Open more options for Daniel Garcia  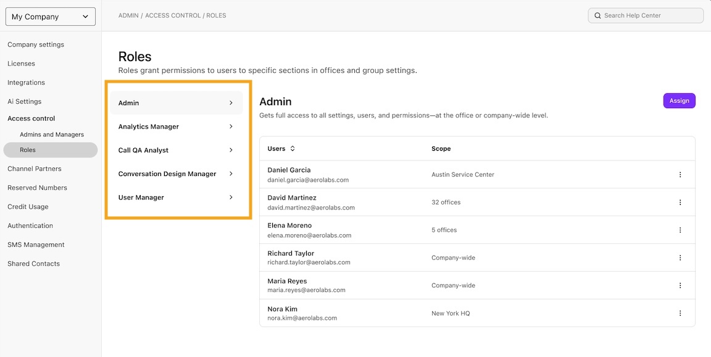[680, 175]
